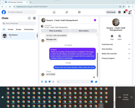Open the $1,100 Marketplace listing link
135x108 pixels.
[x=56, y=27]
